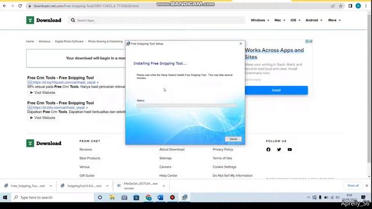372x209 pixels.
Task: Click Install on the Grammarly ad
Action: coord(276,91)
